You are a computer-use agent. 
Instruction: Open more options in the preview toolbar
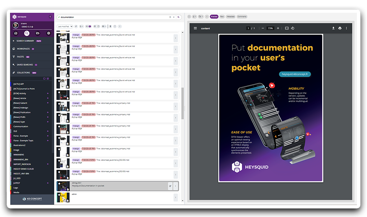pos(207,17)
